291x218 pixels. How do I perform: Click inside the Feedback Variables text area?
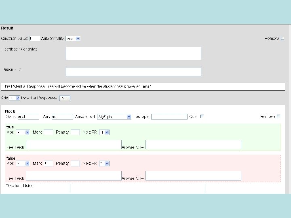click(x=133, y=53)
